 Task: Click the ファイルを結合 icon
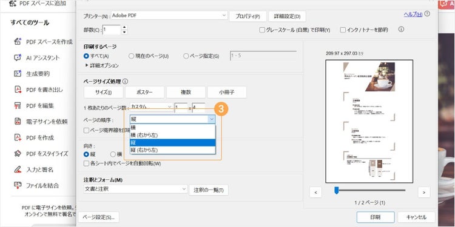click(x=18, y=185)
